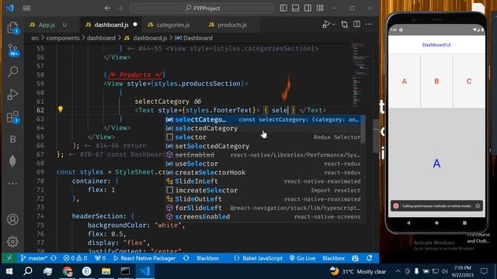Toggle the bottom panel layout icon
497x279 pixels.
(295, 8)
